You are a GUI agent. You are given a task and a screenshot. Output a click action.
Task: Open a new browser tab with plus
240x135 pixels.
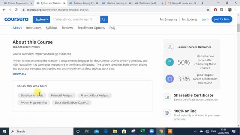[202, 3]
